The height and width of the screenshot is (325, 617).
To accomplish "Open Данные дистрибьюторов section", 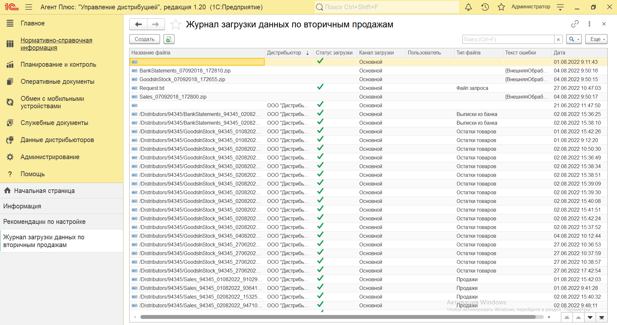I will [x=57, y=140].
